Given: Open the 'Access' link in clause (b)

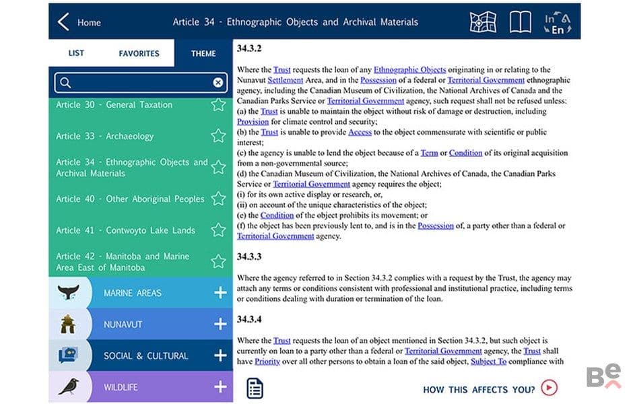Looking at the screenshot, I should point(360,132).
